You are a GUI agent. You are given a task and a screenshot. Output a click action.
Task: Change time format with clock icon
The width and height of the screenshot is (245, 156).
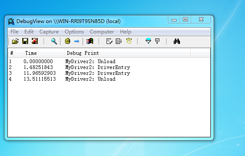click(129, 41)
